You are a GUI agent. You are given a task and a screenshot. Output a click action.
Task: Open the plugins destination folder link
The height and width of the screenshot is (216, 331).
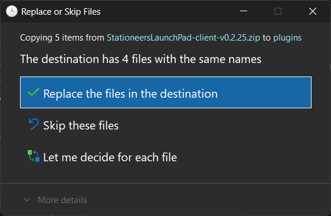coord(287,38)
